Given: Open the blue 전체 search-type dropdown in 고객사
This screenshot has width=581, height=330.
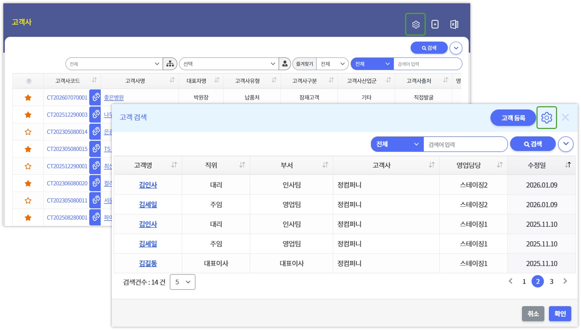Looking at the screenshot, I should pyautogui.click(x=372, y=64).
